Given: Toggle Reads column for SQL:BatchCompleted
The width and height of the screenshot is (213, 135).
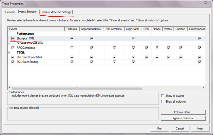Looking at the screenshot, I should [x=157, y=57].
